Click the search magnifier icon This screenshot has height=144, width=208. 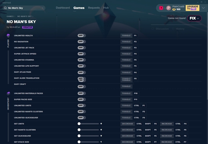(5, 8)
